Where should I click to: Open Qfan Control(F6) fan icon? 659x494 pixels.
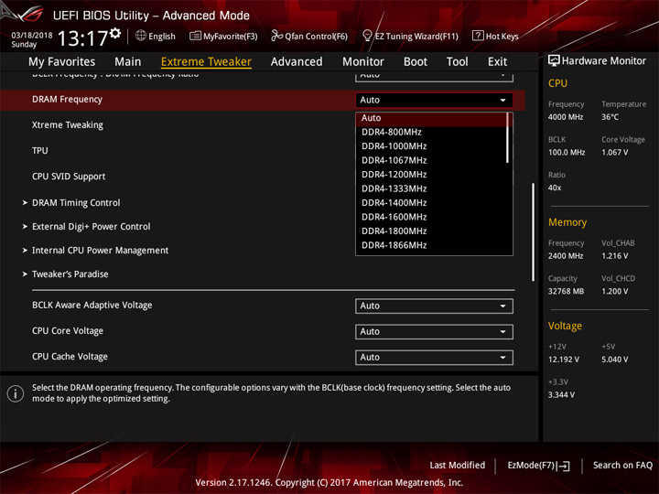coord(276,36)
